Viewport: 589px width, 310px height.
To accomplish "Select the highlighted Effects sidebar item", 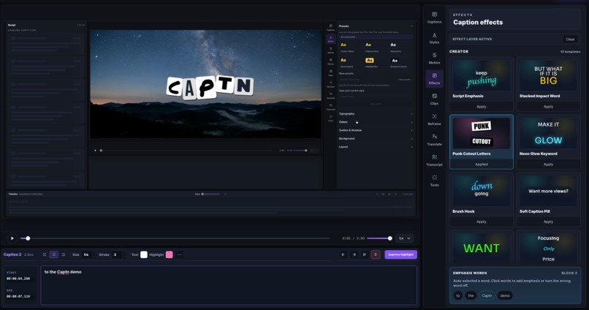I will point(434,79).
